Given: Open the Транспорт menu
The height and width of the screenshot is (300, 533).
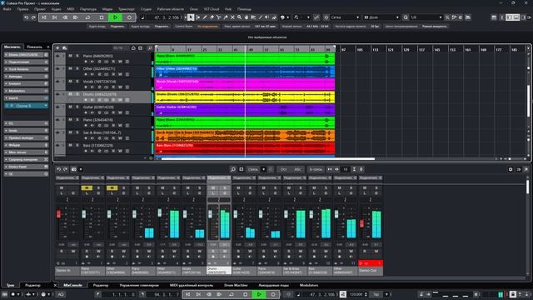Looking at the screenshot, I should pyautogui.click(x=126, y=9).
